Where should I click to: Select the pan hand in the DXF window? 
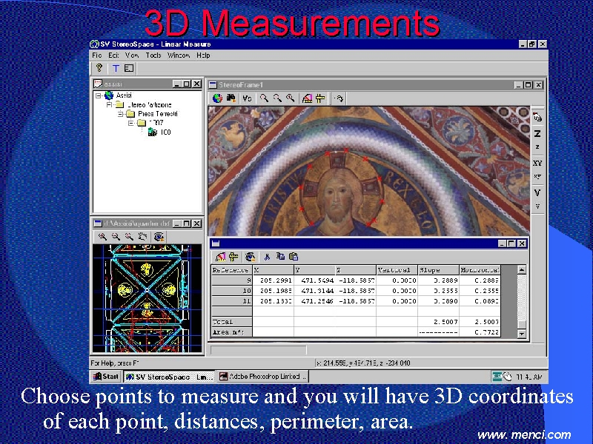coord(142,237)
